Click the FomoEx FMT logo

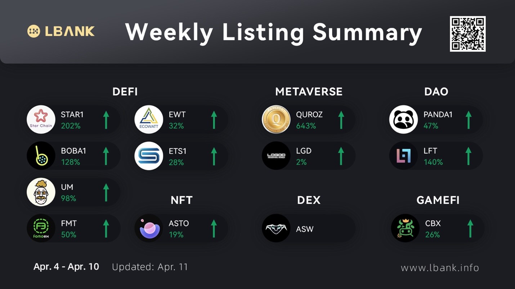[x=41, y=229]
